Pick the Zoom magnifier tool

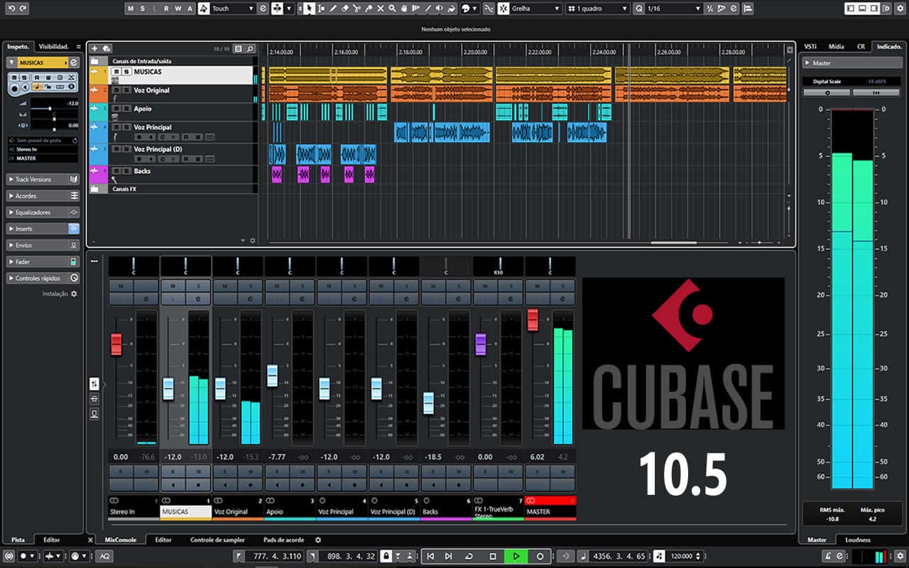tap(393, 9)
